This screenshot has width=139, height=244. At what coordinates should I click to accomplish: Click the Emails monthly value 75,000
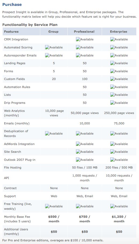pos(119,123)
